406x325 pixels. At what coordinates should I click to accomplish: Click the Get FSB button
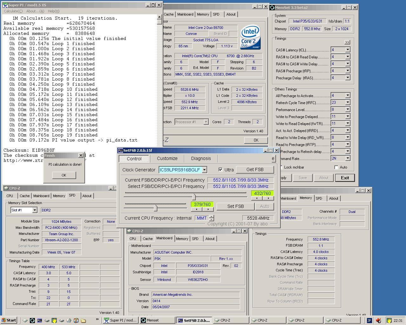(x=255, y=169)
